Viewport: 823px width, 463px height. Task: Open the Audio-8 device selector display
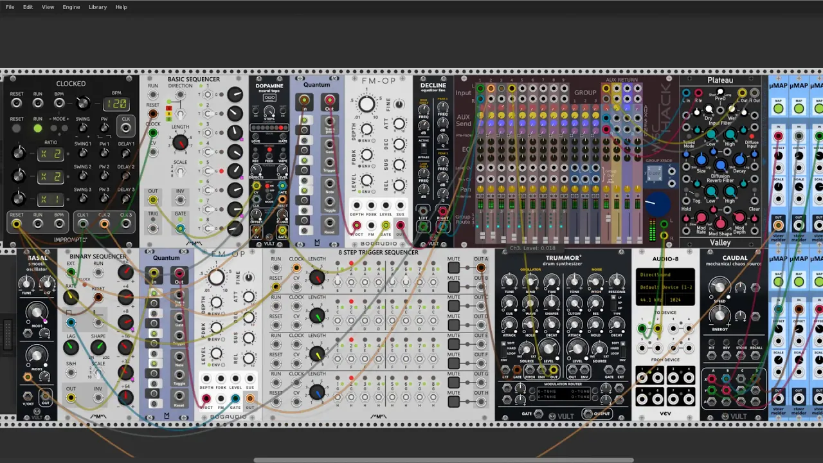(x=665, y=287)
